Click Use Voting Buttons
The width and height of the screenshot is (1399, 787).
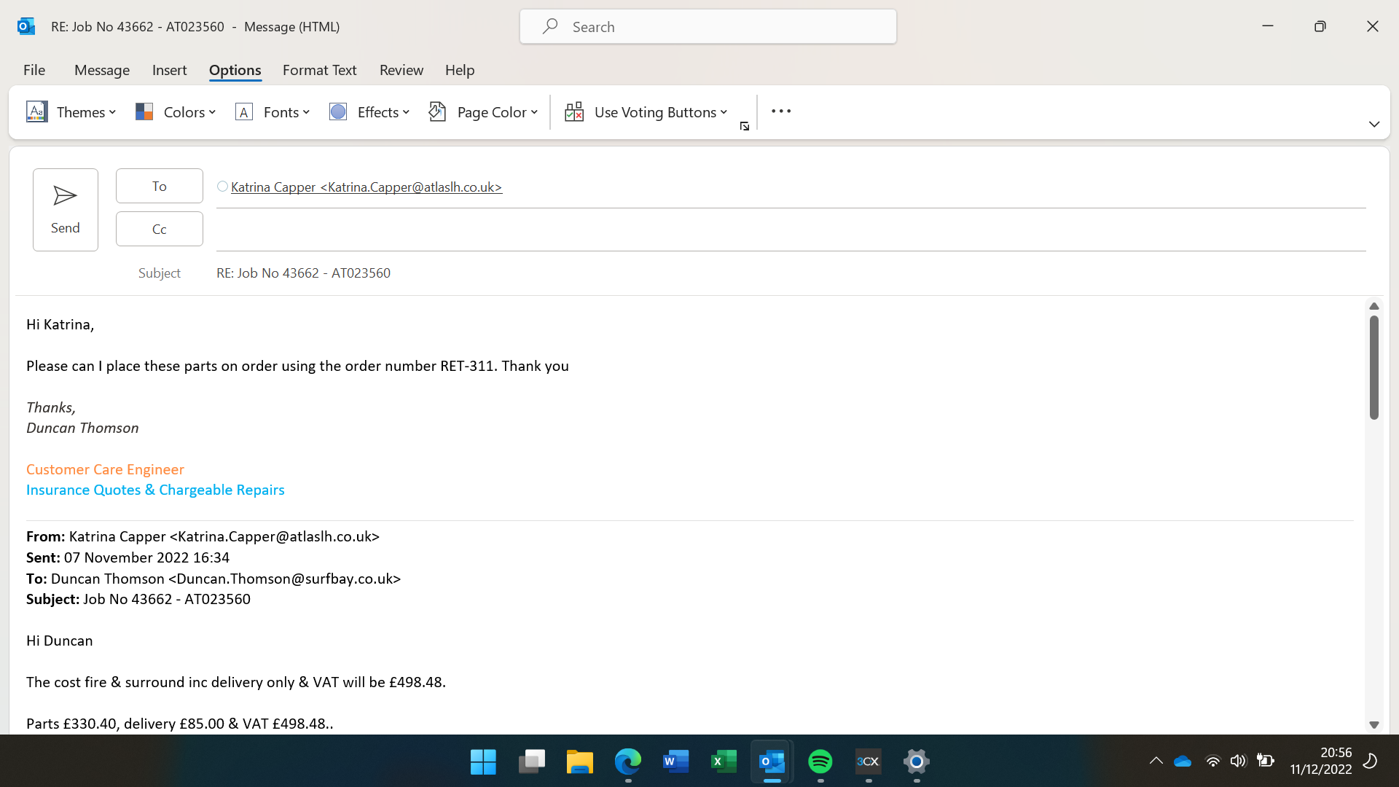(646, 112)
